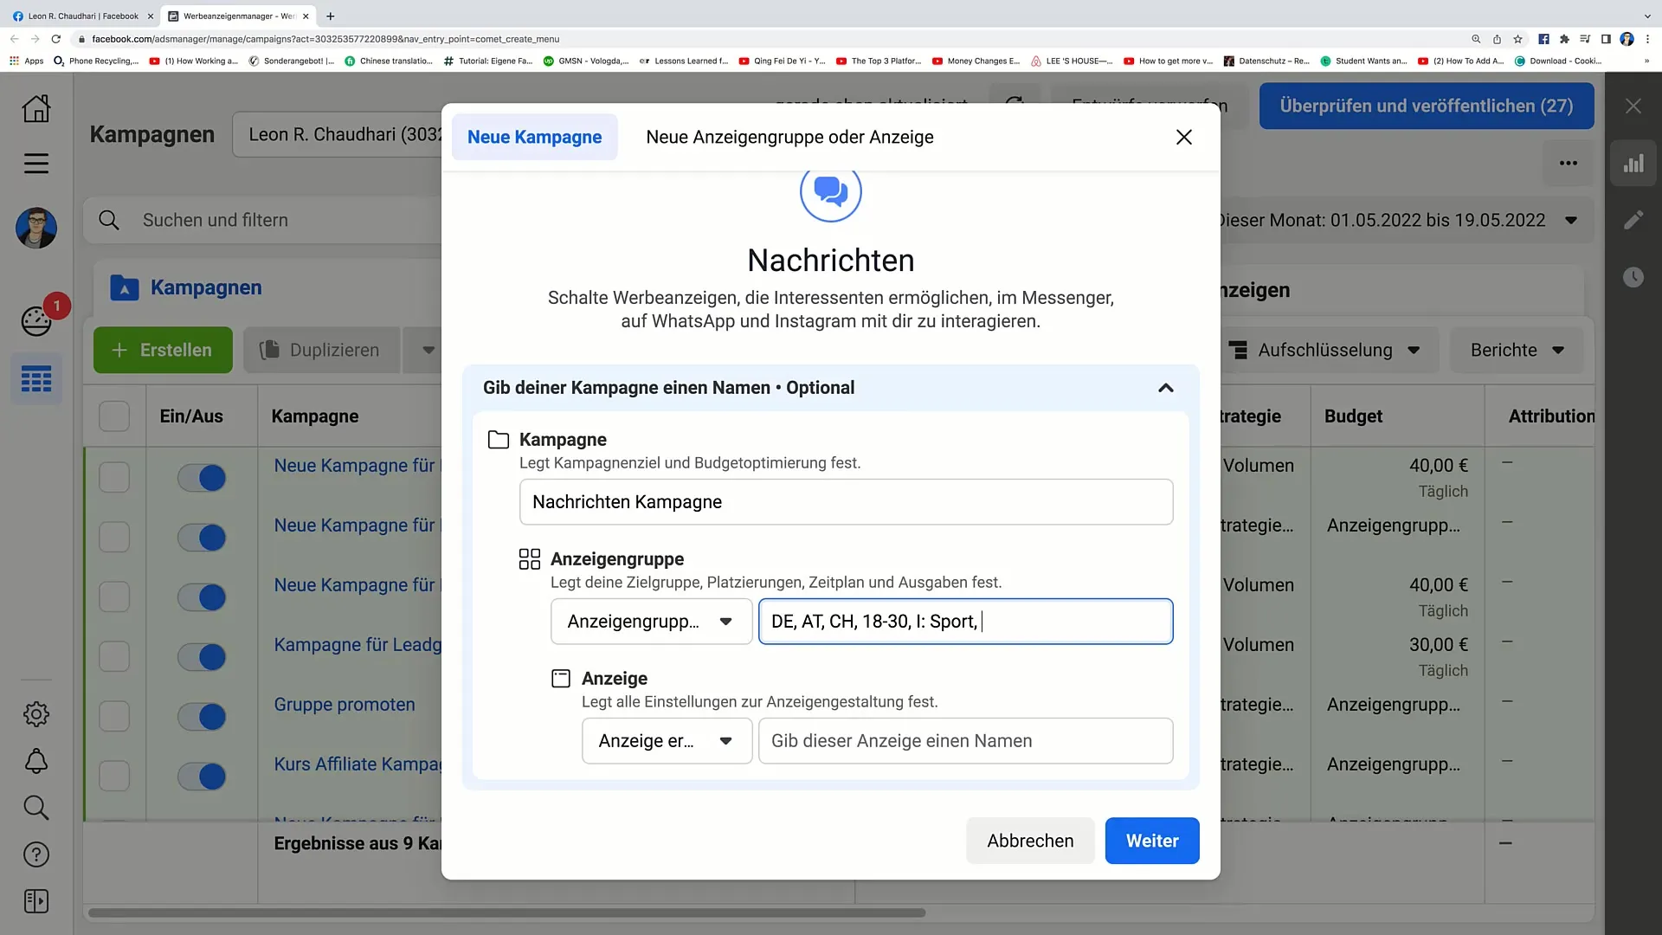Toggle the Kurs Affiliate Kampagne switch
Image resolution: width=1662 pixels, height=935 pixels.
202,776
